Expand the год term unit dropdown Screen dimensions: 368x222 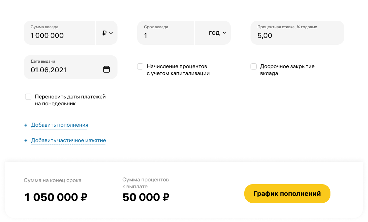217,33
